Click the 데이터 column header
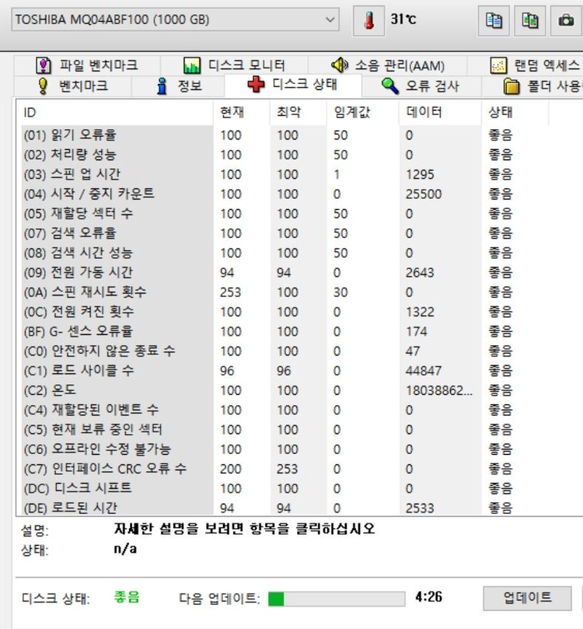Viewport: 583px width, 629px height. click(440, 112)
